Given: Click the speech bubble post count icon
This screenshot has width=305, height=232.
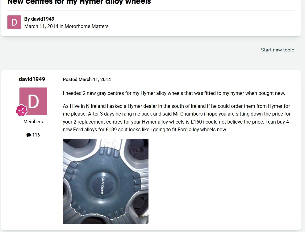Looking at the screenshot, I should pos(29,135).
